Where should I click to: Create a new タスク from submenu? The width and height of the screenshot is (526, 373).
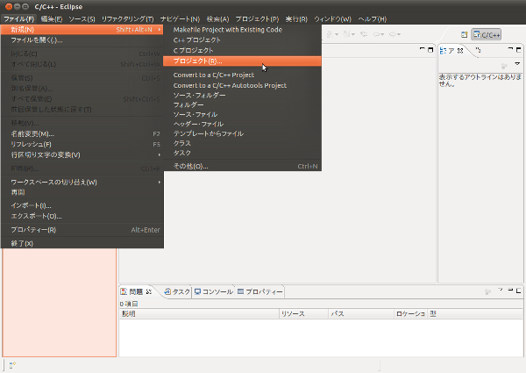[x=242, y=153]
